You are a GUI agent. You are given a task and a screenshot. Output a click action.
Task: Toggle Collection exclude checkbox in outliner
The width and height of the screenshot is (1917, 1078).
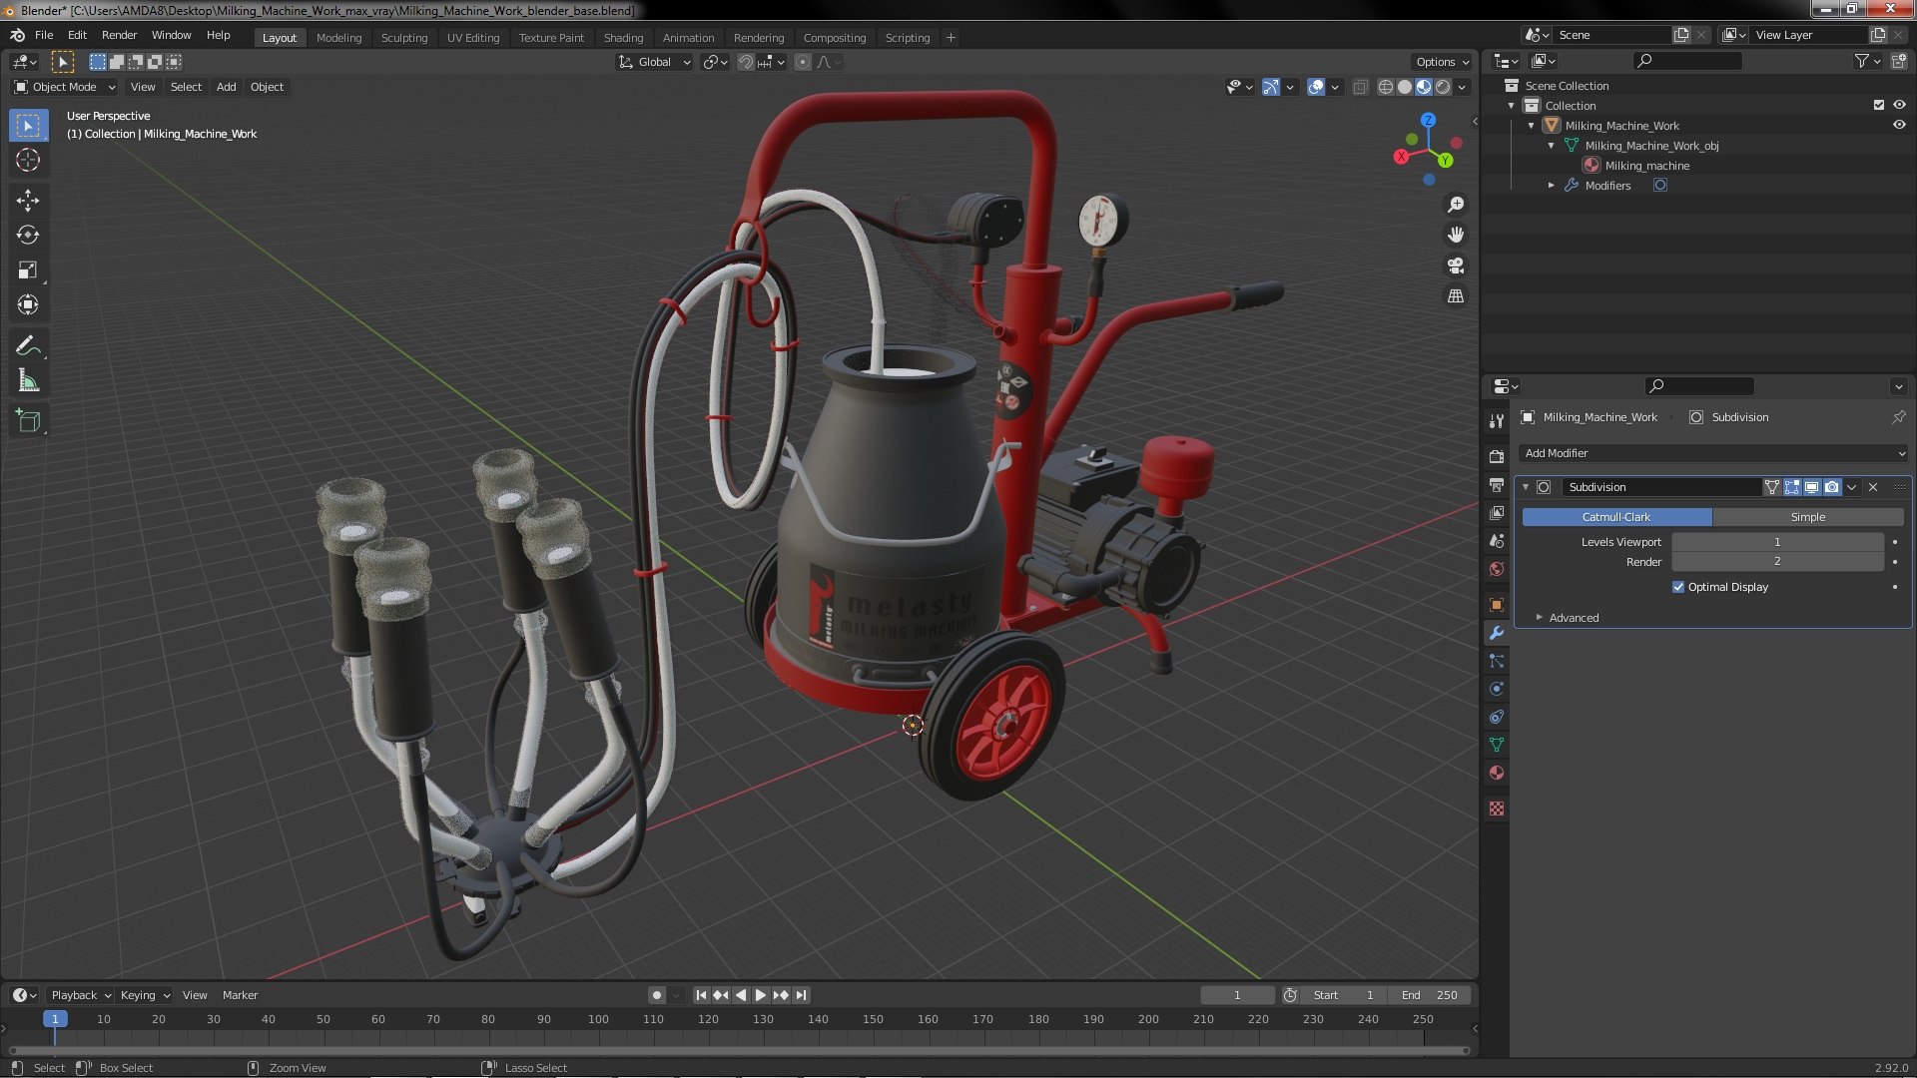[x=1879, y=105]
